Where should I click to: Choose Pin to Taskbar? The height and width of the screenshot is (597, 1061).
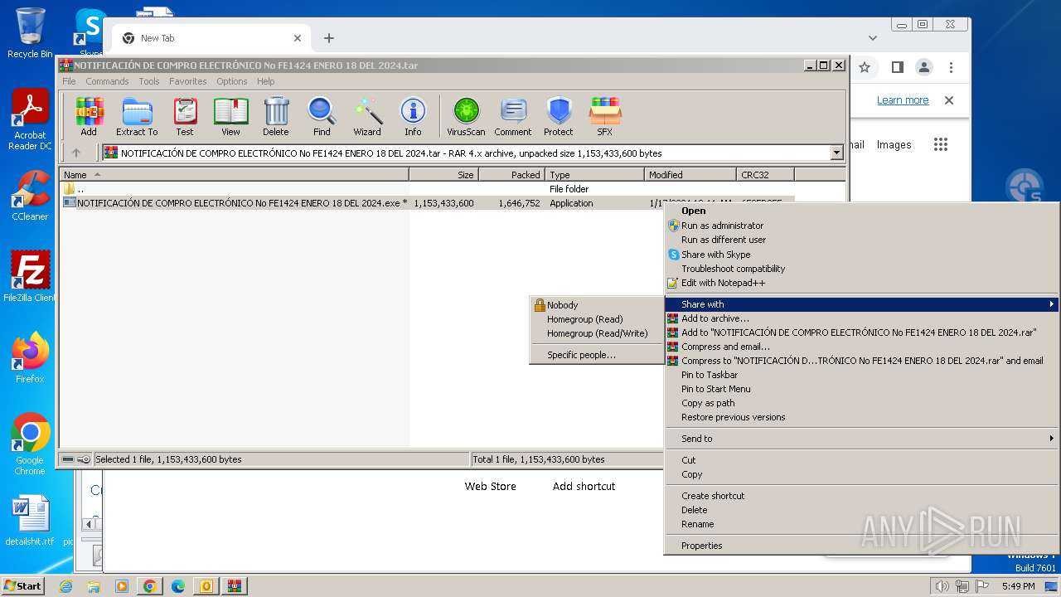point(862,375)
